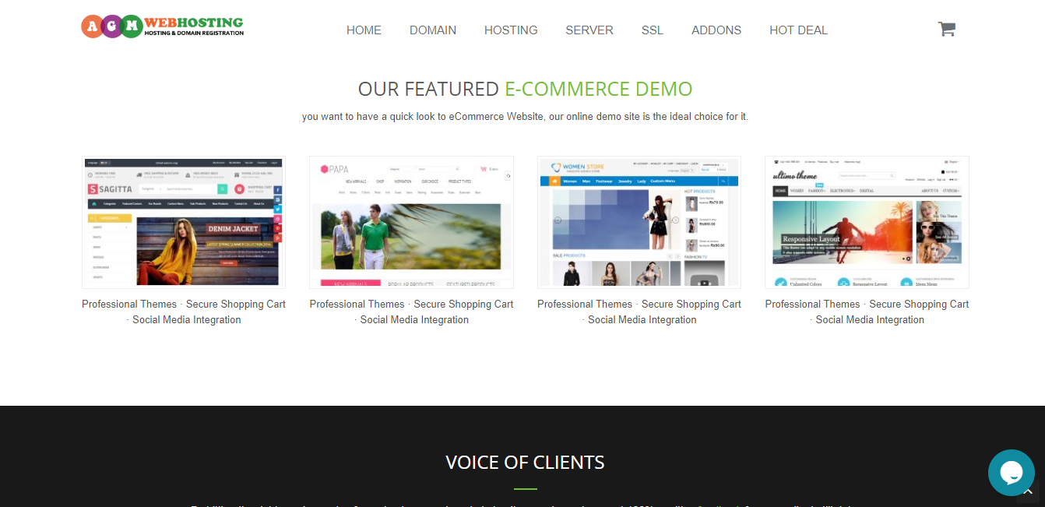Screen dimensions: 1045x507
Task: Open the Ultimo theme demo thumbnail
Action: 867,223
